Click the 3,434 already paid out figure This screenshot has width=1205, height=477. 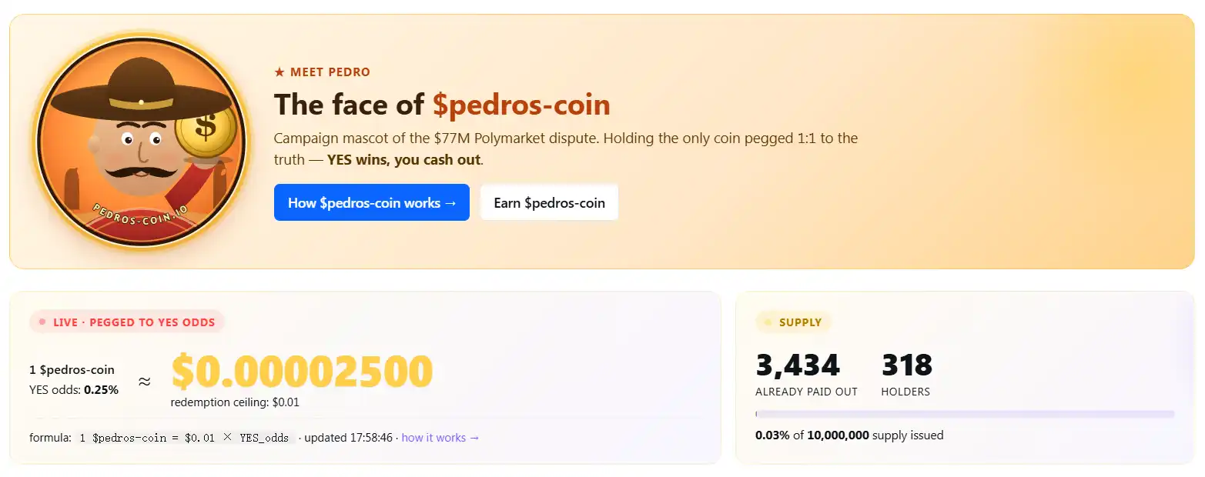[x=798, y=365]
